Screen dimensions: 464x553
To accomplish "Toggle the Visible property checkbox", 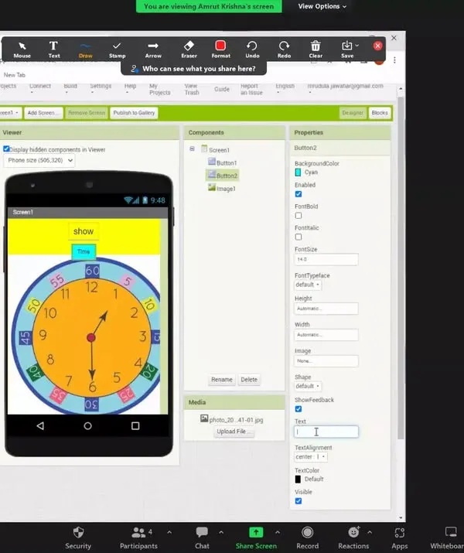I will [x=299, y=501].
